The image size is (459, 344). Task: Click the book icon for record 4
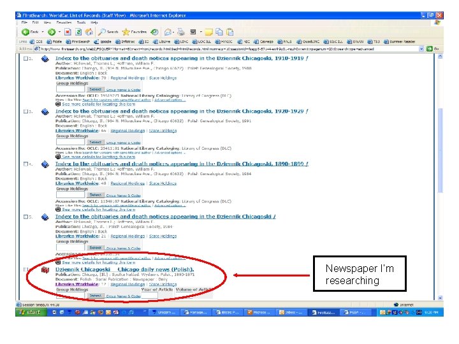45,164
